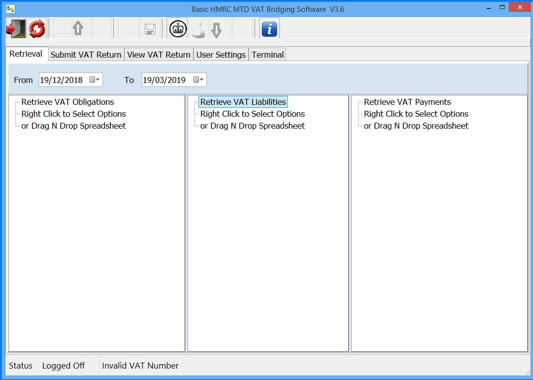Image resolution: width=533 pixels, height=380 pixels.
Task: Click the grey down arrow toolbar icon
Action: [217, 29]
